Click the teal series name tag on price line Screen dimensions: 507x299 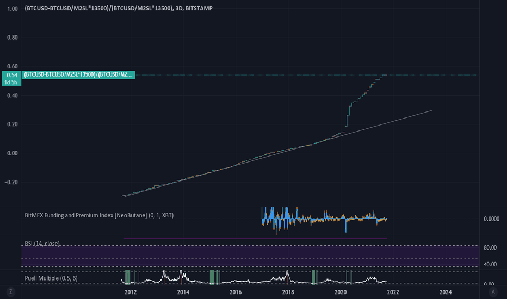point(78,74)
